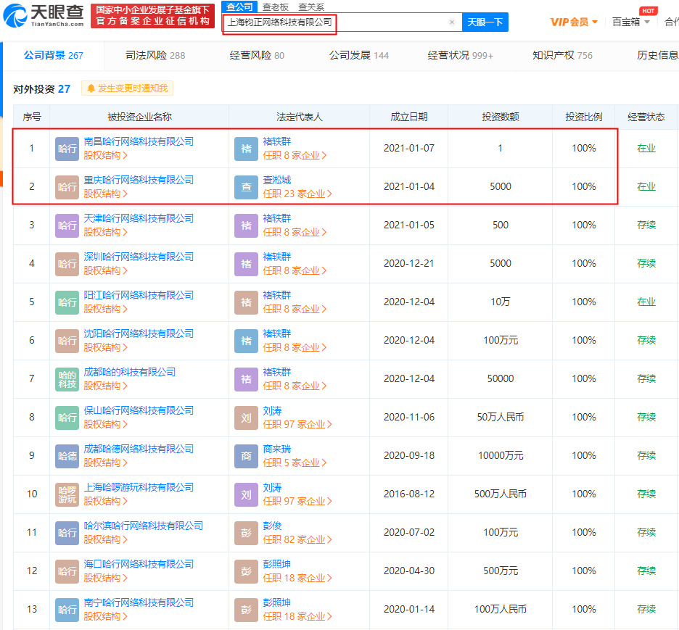
Task: Click the 哈行 logo icon for 深圳哈行网络科技有限公司
Action: pyautogui.click(x=67, y=263)
